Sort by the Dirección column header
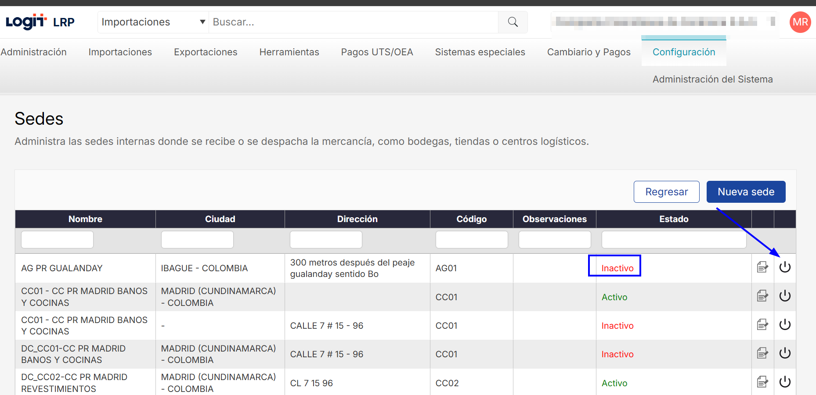 tap(357, 219)
